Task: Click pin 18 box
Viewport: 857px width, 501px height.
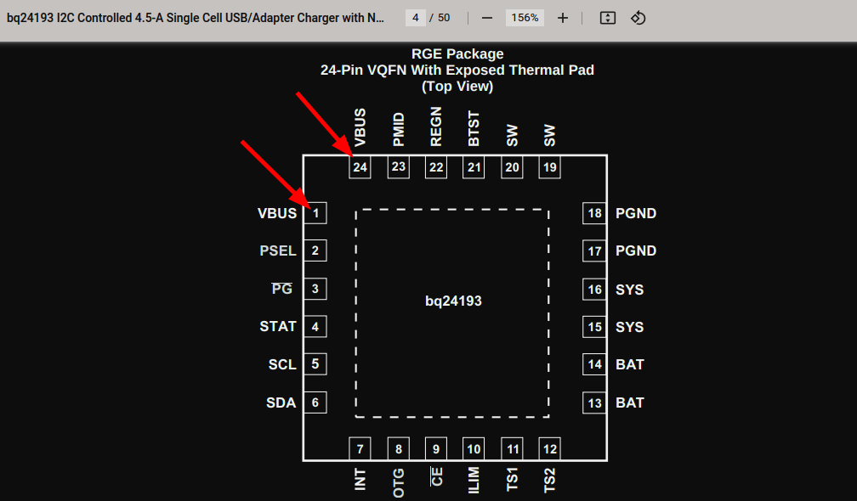Action: 594,213
